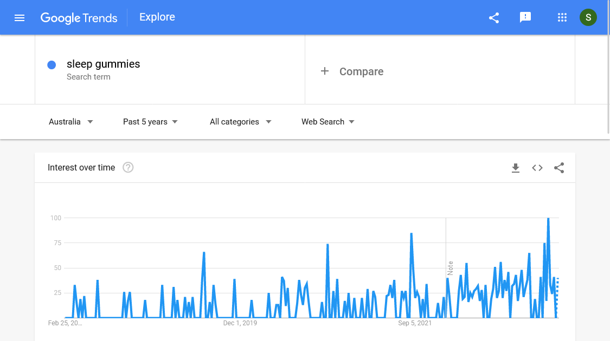Click the highest peak in the trend chart
The width and height of the screenshot is (610, 341).
tap(548, 219)
